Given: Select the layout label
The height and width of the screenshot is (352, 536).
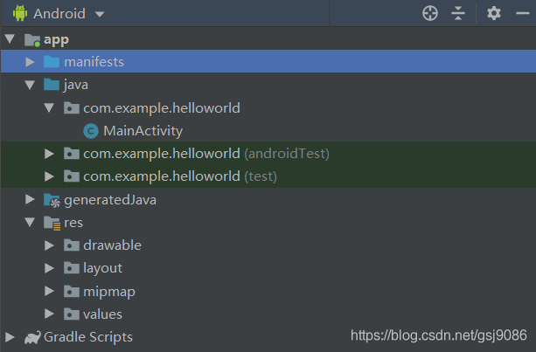Looking at the screenshot, I should (x=102, y=269).
